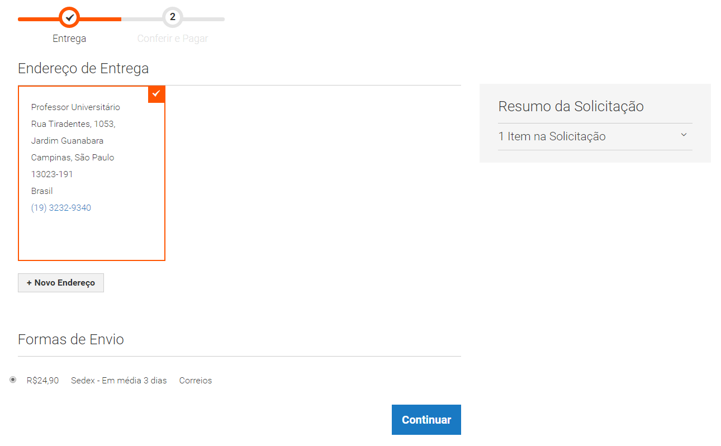721x446 pixels.
Task: Select the Sedex shipping radio button
Action: pos(13,380)
